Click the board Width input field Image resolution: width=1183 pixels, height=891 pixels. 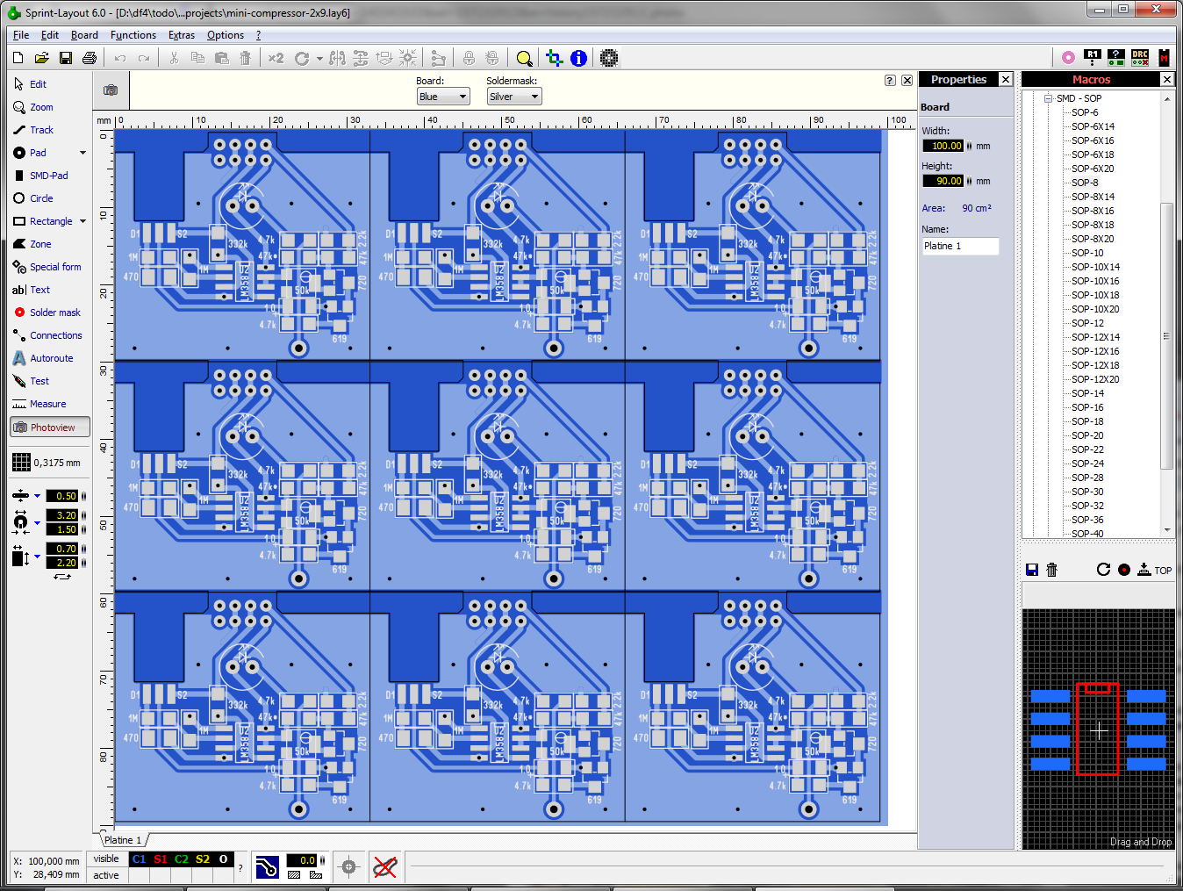click(943, 146)
